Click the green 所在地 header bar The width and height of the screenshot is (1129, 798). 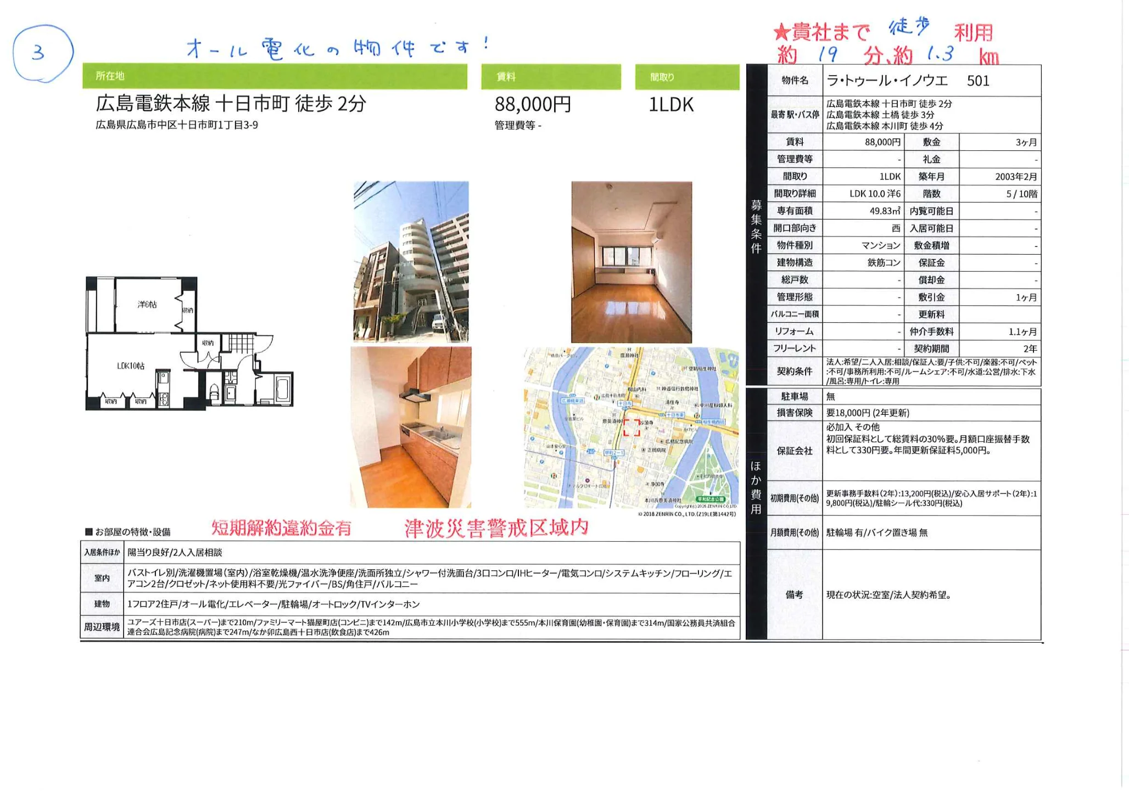point(275,76)
